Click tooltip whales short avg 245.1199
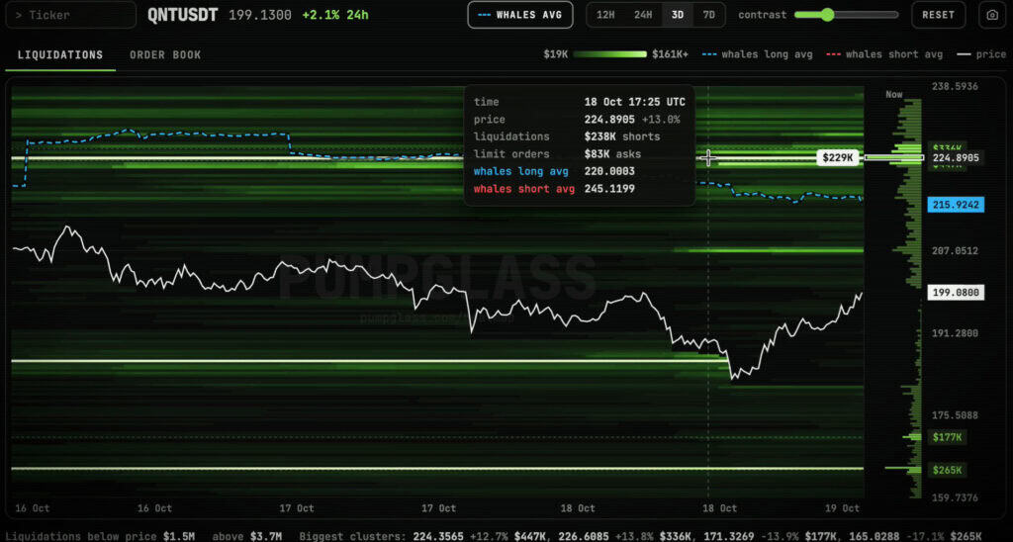 point(609,189)
